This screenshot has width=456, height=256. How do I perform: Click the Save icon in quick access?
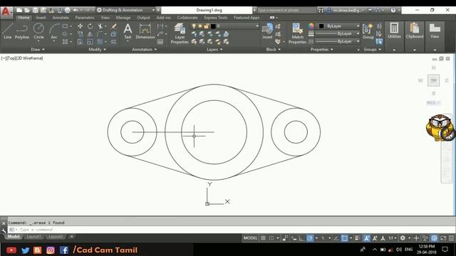35,10
